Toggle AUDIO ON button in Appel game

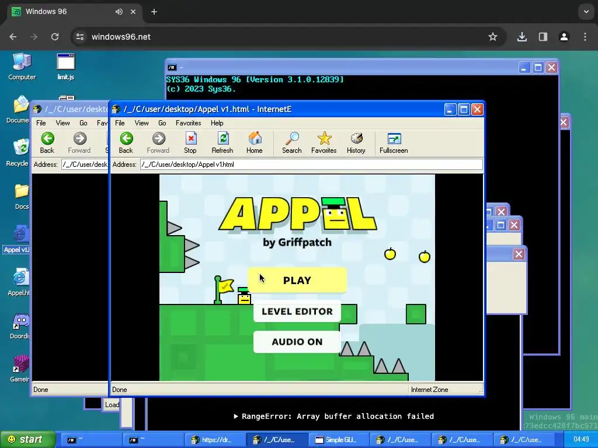point(297,342)
